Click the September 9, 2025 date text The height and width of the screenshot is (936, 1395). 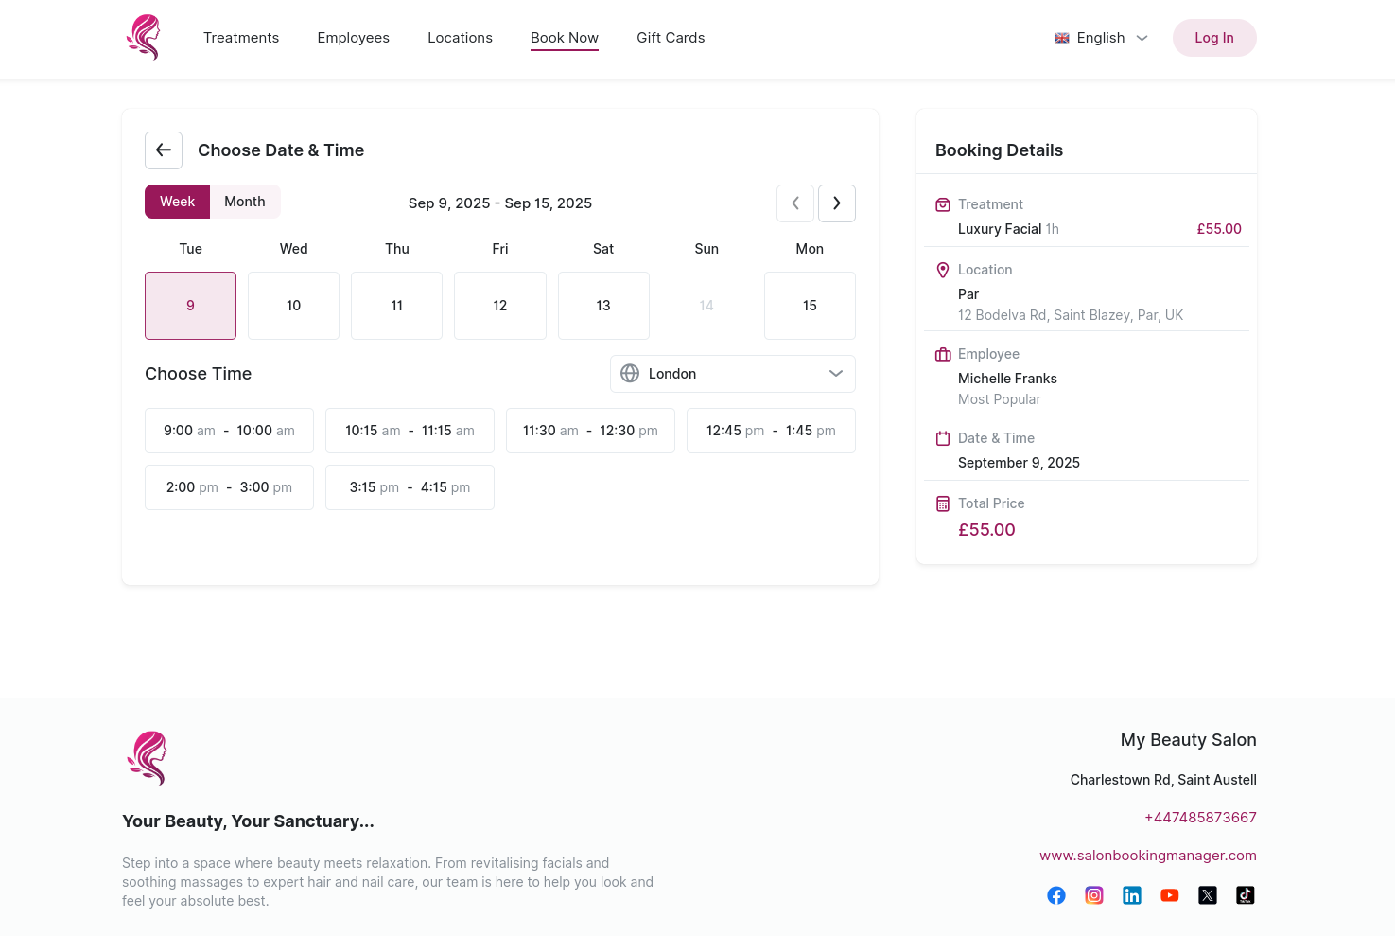pyautogui.click(x=1019, y=463)
